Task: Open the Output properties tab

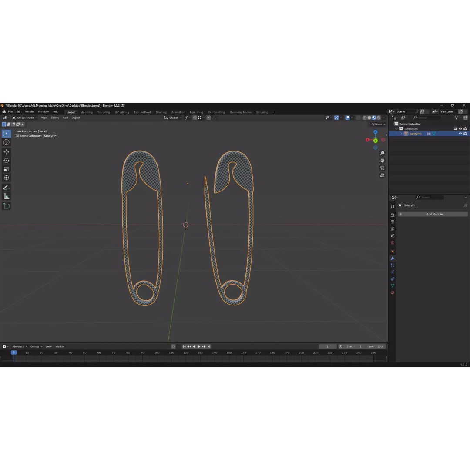Action: click(393, 222)
